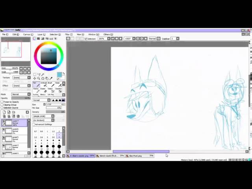Screen dimensions: 252x189
Task: Create a new normal layer
Action: point(4,112)
